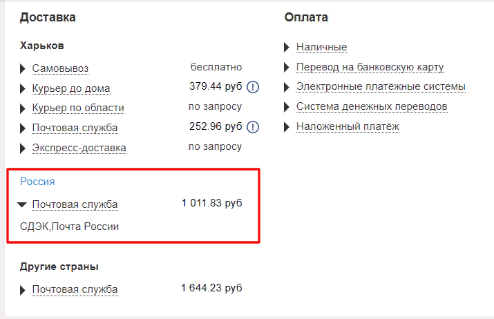The width and height of the screenshot is (494, 319).
Task: Open Электронные платёжные системы option
Action: [x=381, y=87]
